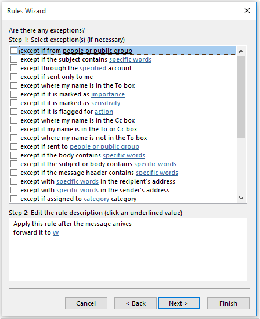Click the scroll down arrow in exceptions list
The width and height of the screenshot is (260, 319).
pos(241,198)
